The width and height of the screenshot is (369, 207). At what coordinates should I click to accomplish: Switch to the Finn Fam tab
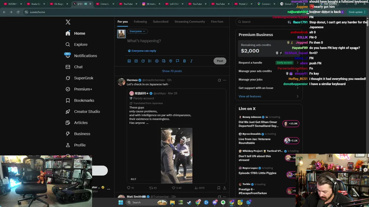pyautogui.click(x=217, y=22)
